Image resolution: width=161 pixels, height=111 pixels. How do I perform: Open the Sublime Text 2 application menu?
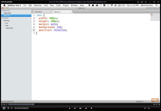(x=14, y=5)
